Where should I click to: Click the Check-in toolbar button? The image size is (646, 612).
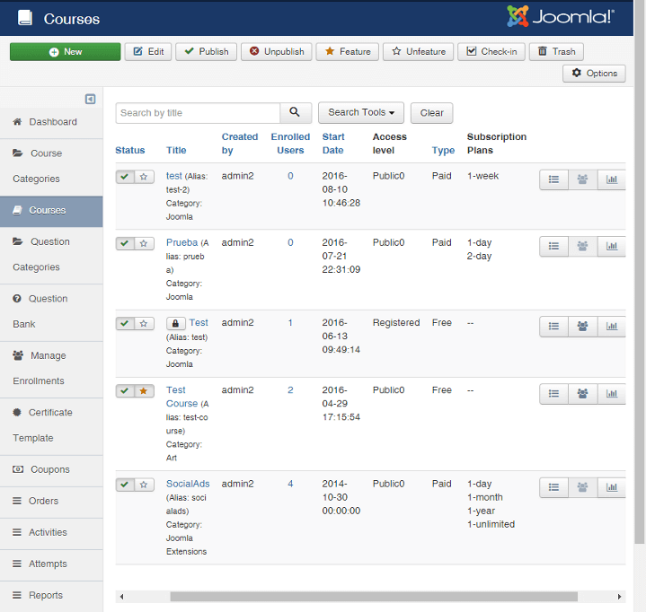[491, 52]
